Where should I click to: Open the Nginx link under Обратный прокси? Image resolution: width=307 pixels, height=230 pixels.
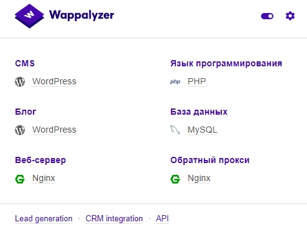coord(199,179)
